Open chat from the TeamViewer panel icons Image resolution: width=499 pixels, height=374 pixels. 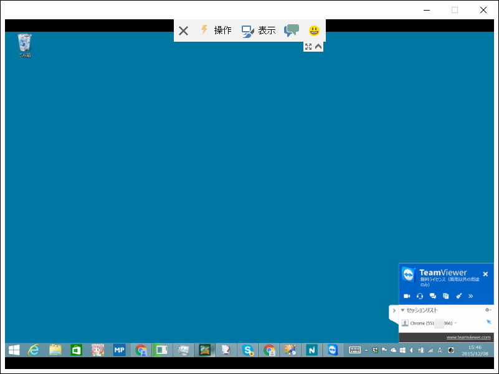[433, 296]
